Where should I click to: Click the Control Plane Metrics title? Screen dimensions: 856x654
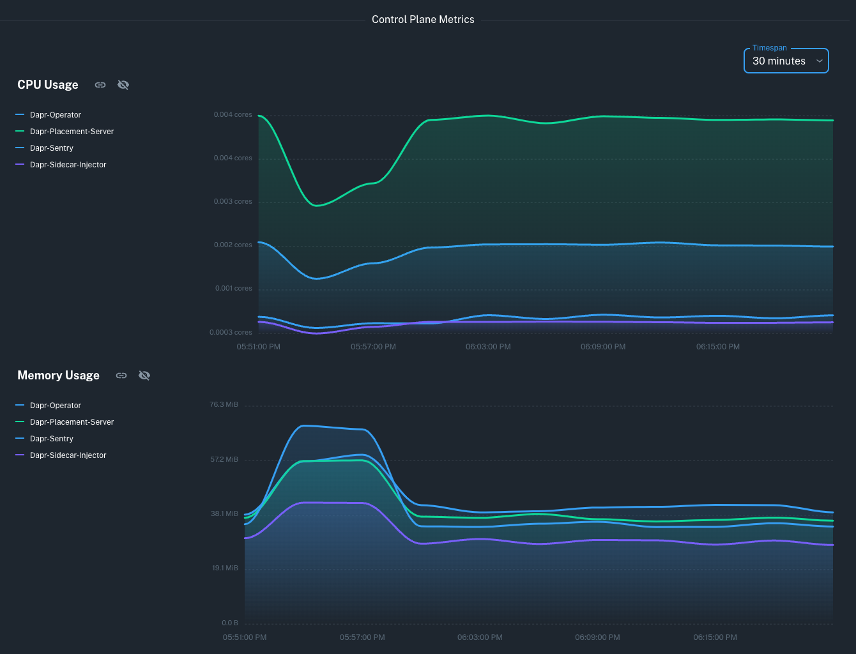point(423,20)
